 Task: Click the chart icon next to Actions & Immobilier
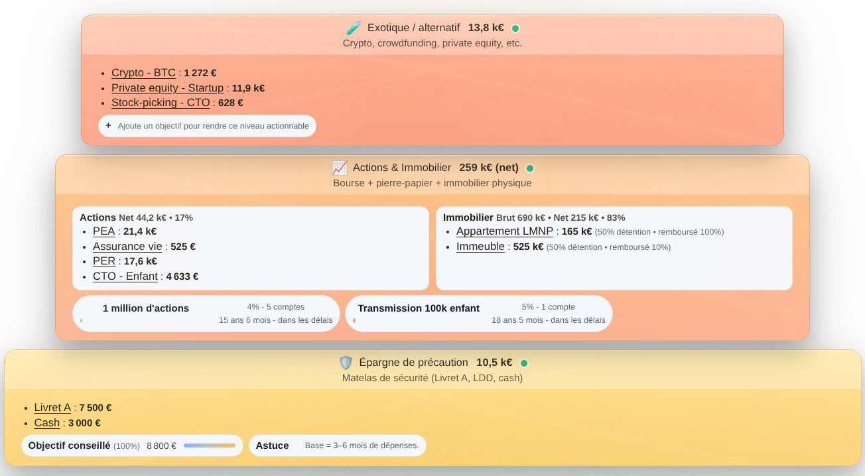339,168
